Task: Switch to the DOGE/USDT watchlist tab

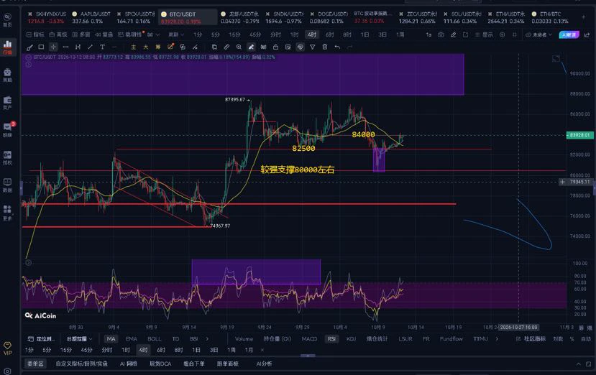Action: click(x=329, y=17)
